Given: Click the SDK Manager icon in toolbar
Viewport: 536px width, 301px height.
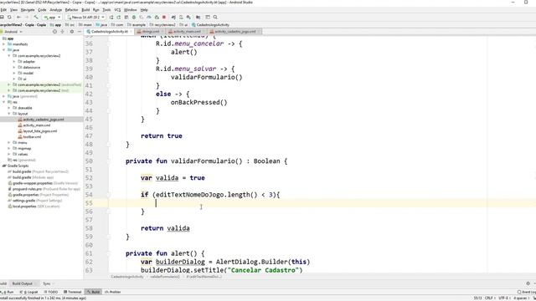Looking at the screenshot, I should [188, 17].
